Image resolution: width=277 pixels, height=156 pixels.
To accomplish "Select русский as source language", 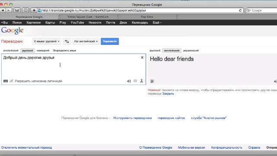I will [28, 51].
